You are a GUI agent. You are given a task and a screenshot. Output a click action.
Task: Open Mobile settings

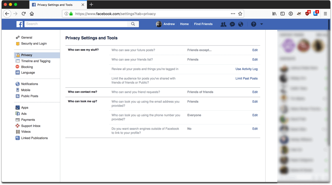[26, 90]
